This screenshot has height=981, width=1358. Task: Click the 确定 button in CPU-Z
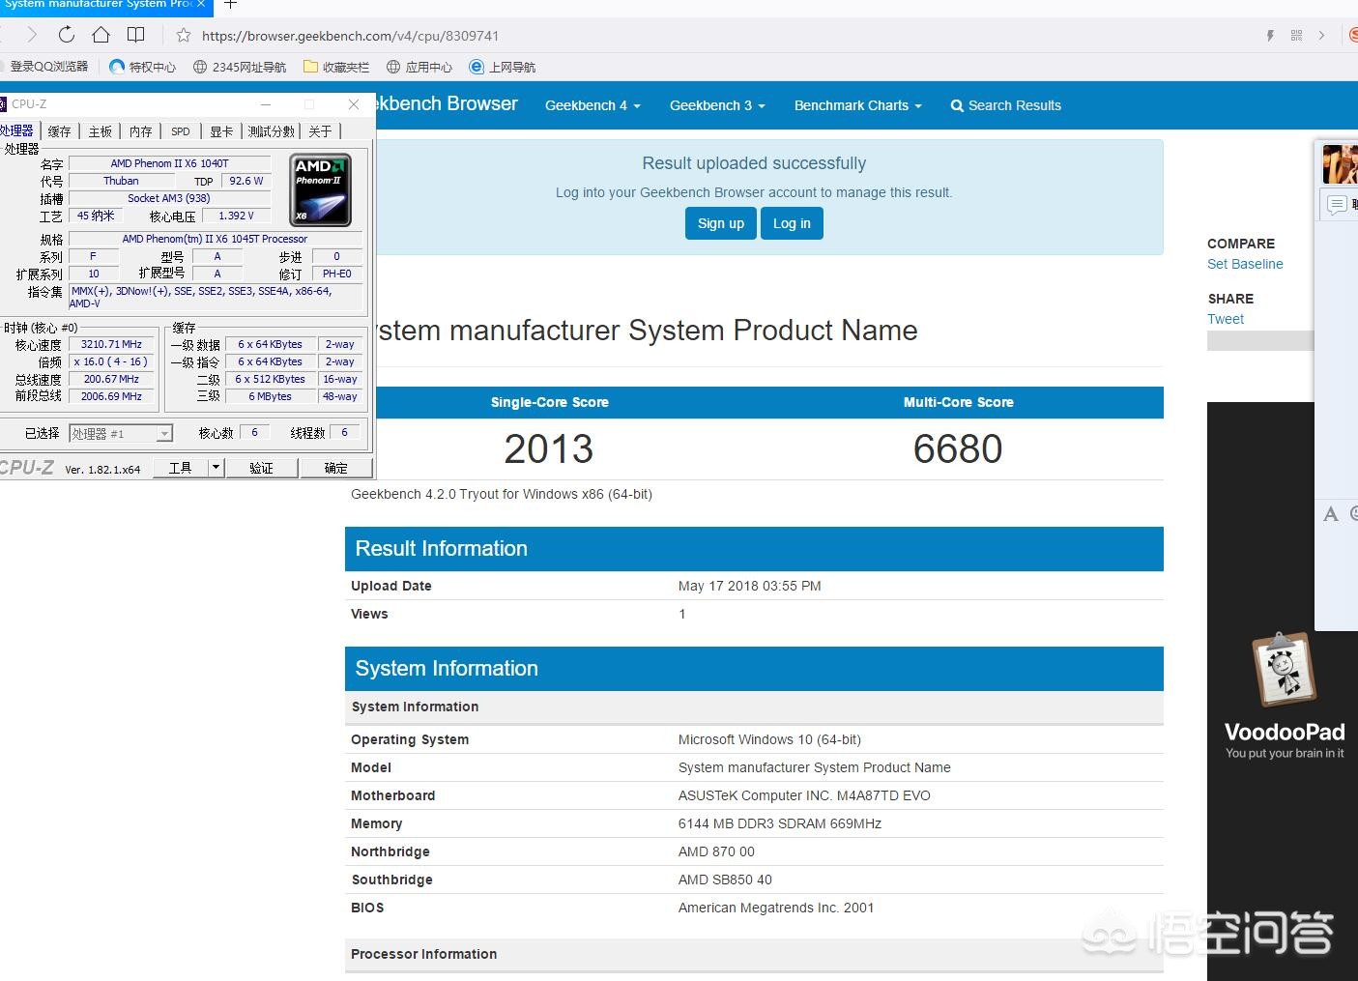336,468
